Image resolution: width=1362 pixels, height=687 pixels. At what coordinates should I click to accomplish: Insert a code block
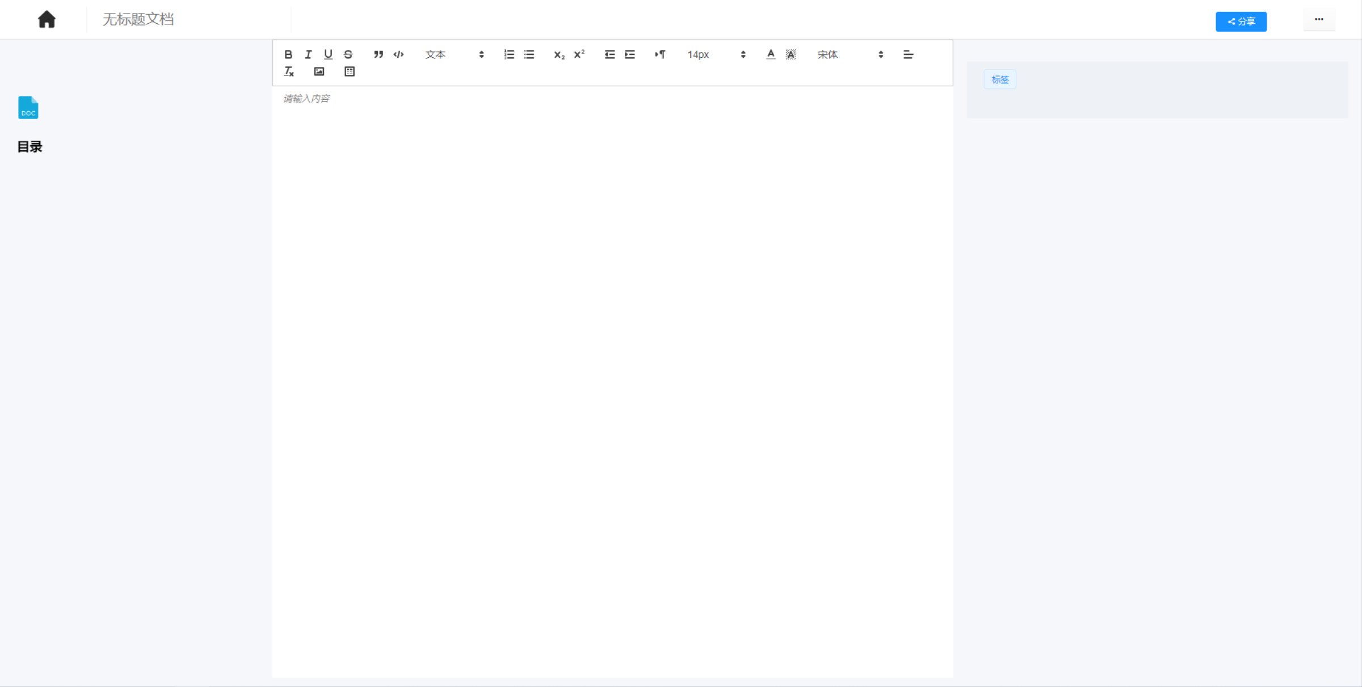(398, 54)
